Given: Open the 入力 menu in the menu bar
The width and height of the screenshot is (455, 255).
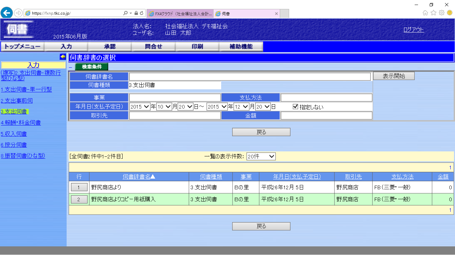Looking at the screenshot, I should point(66,46).
